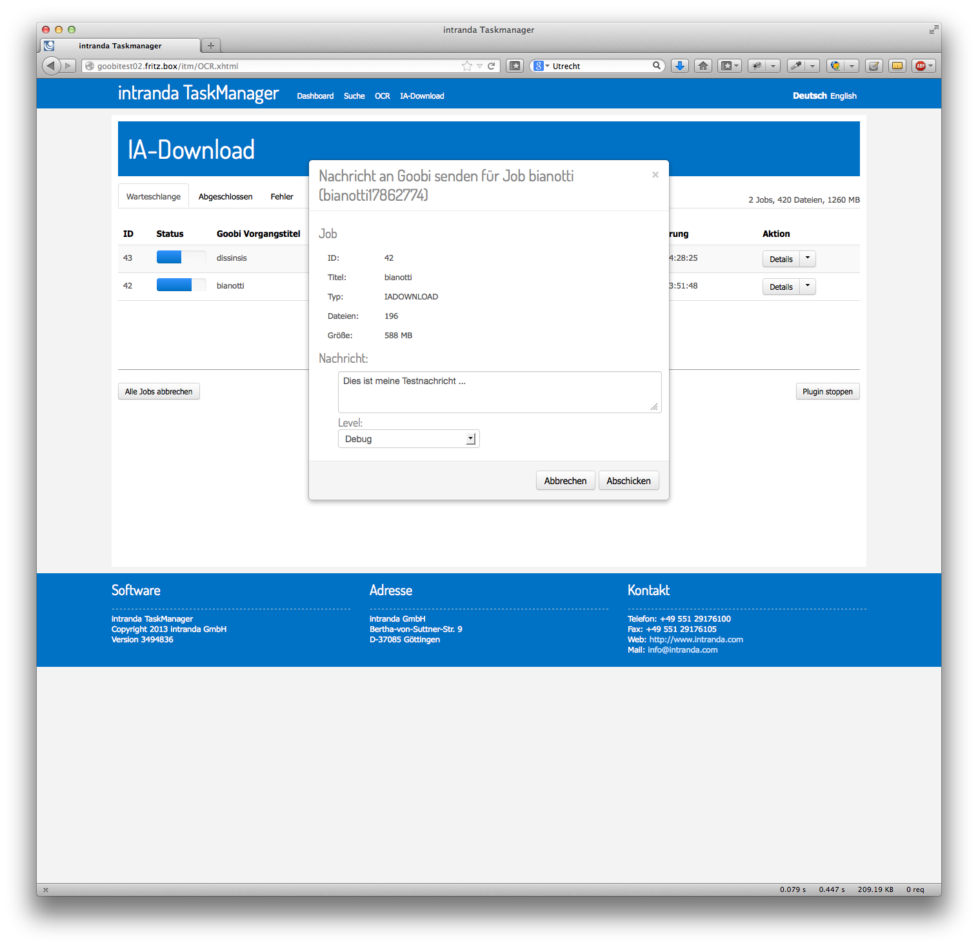The height and width of the screenshot is (947, 978).
Task: Open the OCR navigation item
Action: tap(383, 96)
